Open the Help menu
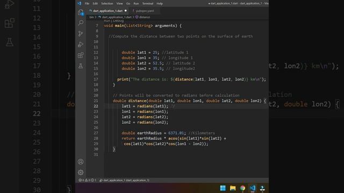Viewport: 344px width, 193px height. (160, 4)
